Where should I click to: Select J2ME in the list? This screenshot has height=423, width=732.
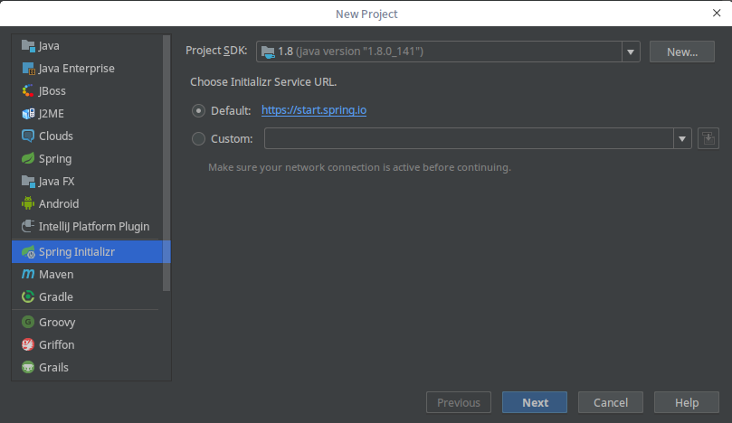pos(51,113)
